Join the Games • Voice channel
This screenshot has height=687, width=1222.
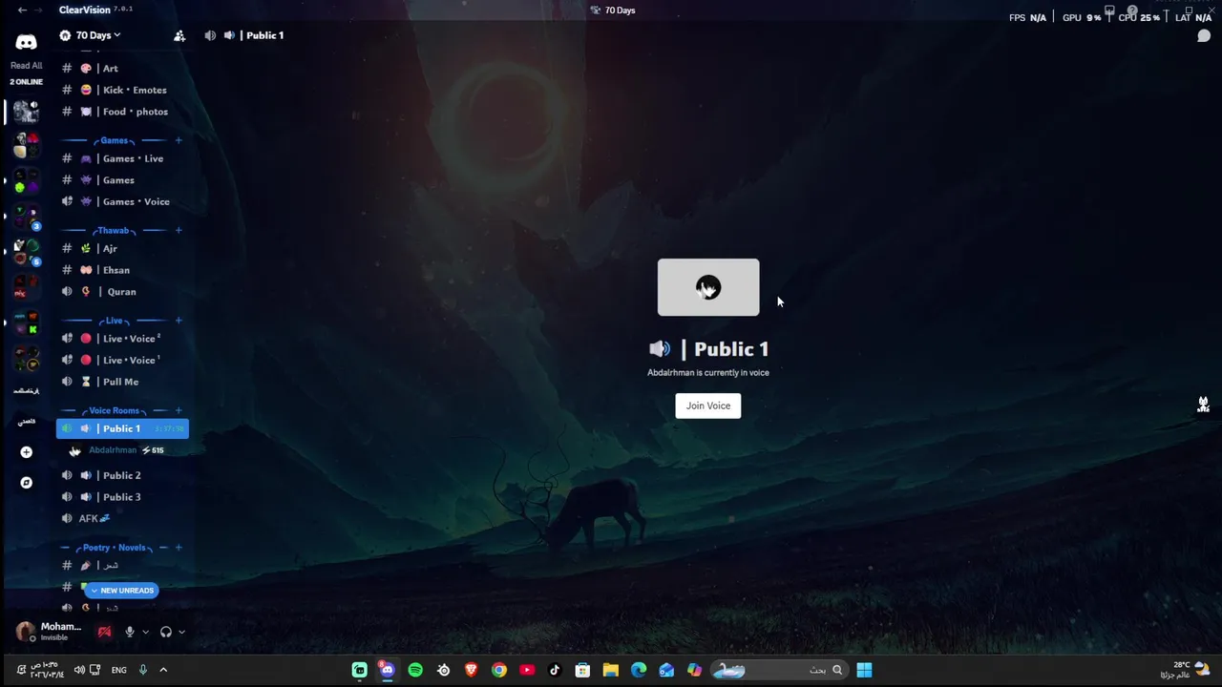coord(122,201)
